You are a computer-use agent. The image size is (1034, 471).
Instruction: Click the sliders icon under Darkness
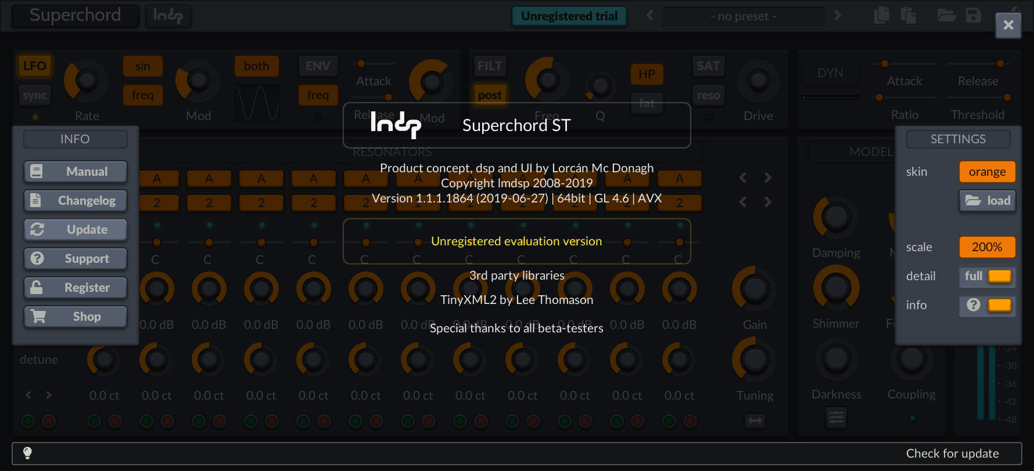[836, 417]
